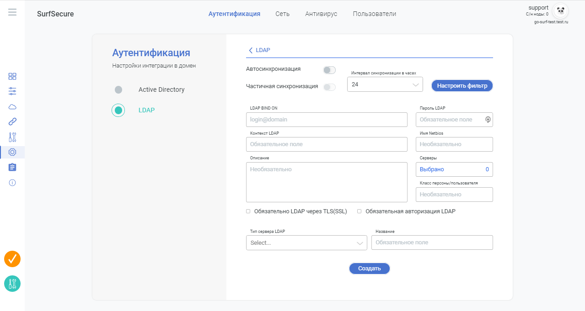This screenshot has width=585, height=311.
Task: Open the cloud section in sidebar
Action: coord(12,107)
